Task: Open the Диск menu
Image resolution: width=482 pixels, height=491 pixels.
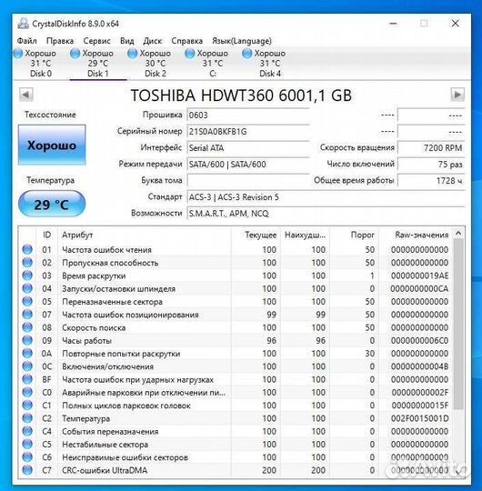Action: (153, 41)
